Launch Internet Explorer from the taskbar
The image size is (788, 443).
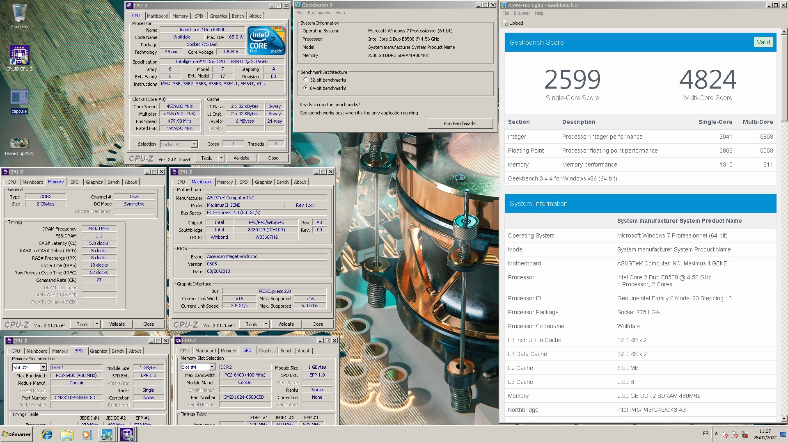point(47,434)
